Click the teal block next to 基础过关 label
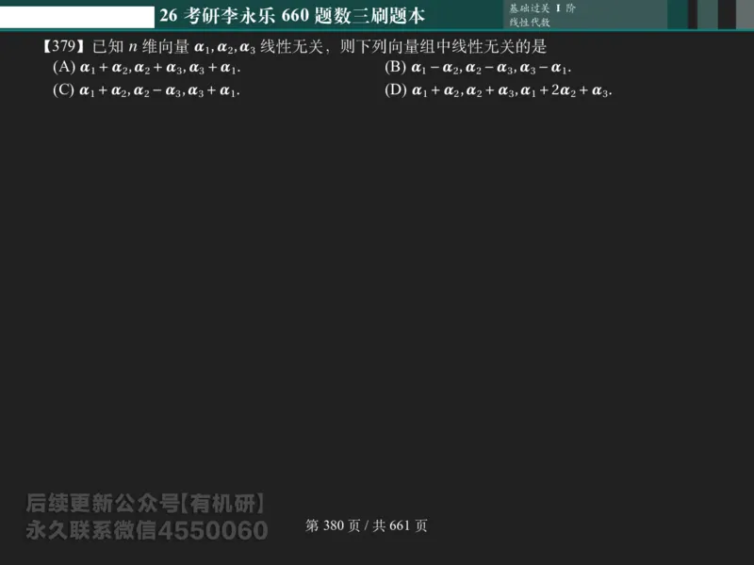This screenshot has height=565, width=754. pyautogui.click(x=677, y=14)
